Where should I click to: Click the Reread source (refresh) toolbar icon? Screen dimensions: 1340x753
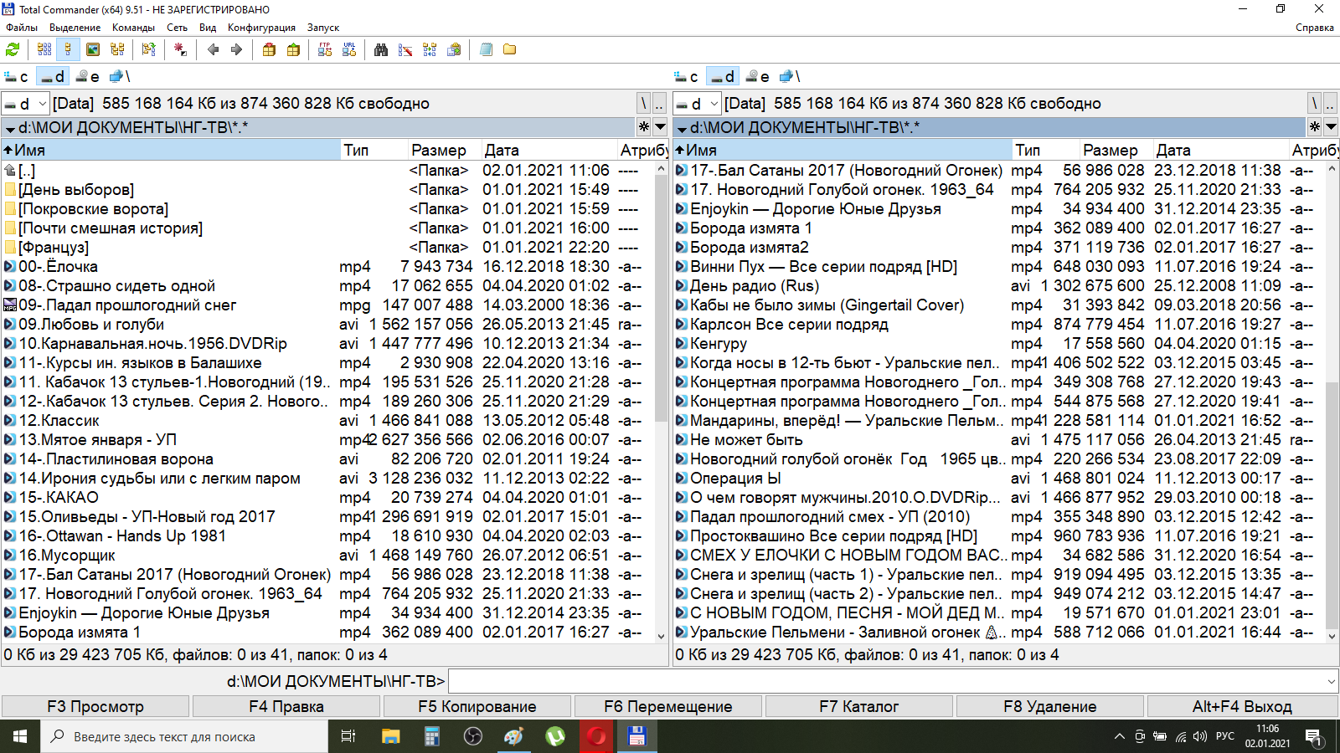(x=13, y=49)
